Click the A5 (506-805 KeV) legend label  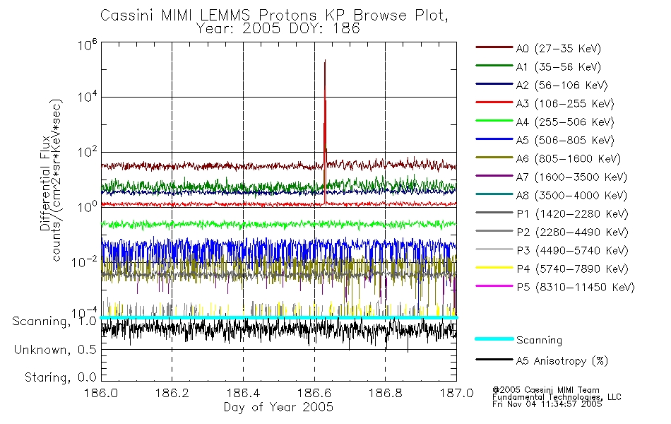pyautogui.click(x=565, y=141)
